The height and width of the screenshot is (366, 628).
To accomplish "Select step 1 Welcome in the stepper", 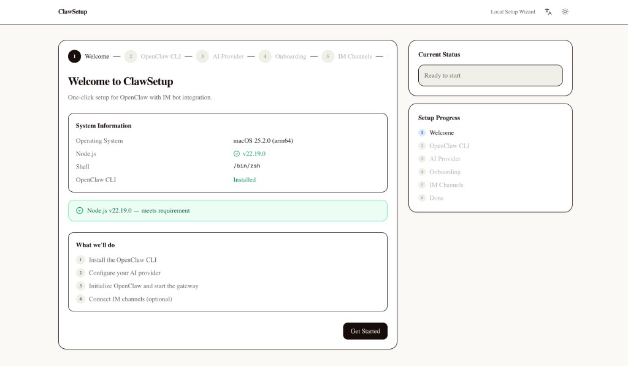I will 88,56.
